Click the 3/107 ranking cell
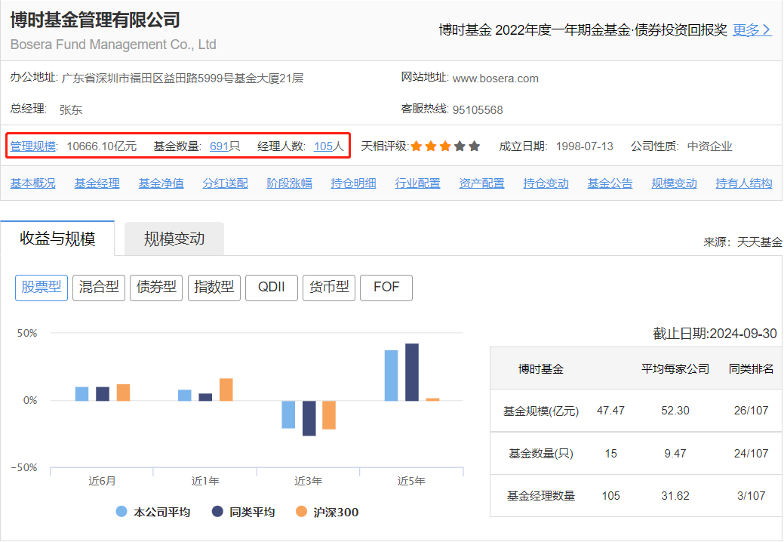This screenshot has height=542, width=784. (x=751, y=495)
